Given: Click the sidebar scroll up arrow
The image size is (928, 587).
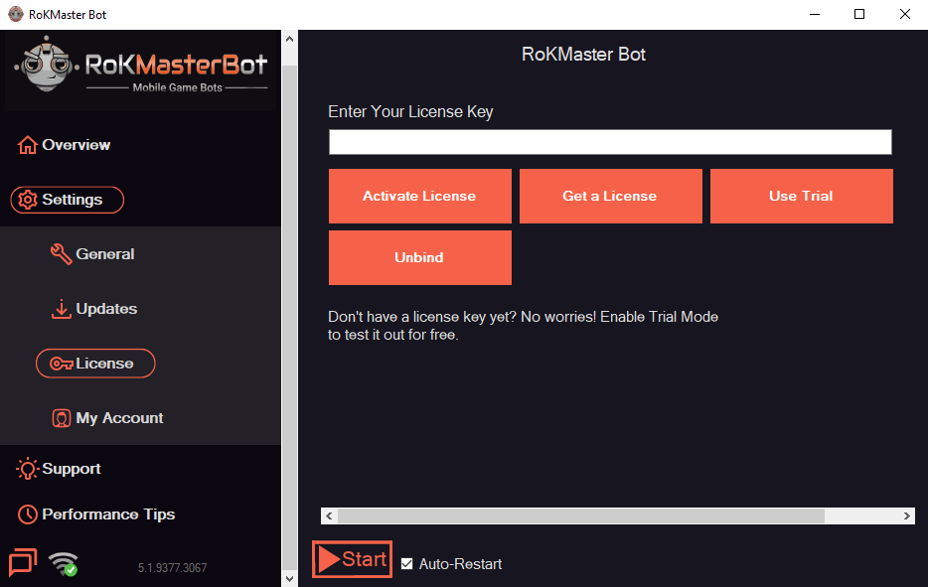Looking at the screenshot, I should click(289, 39).
